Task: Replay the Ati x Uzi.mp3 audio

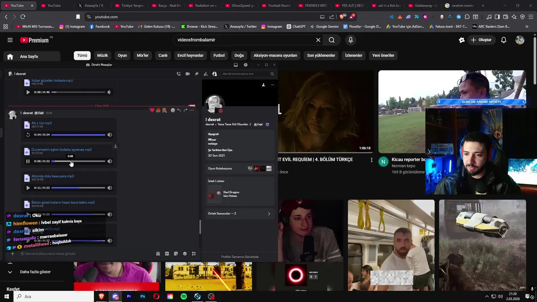Action: (28, 135)
